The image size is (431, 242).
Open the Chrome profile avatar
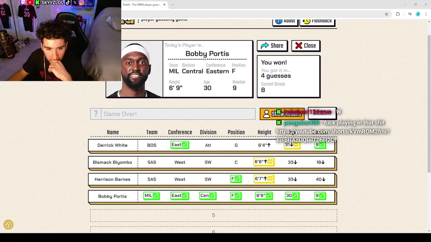(x=418, y=14)
